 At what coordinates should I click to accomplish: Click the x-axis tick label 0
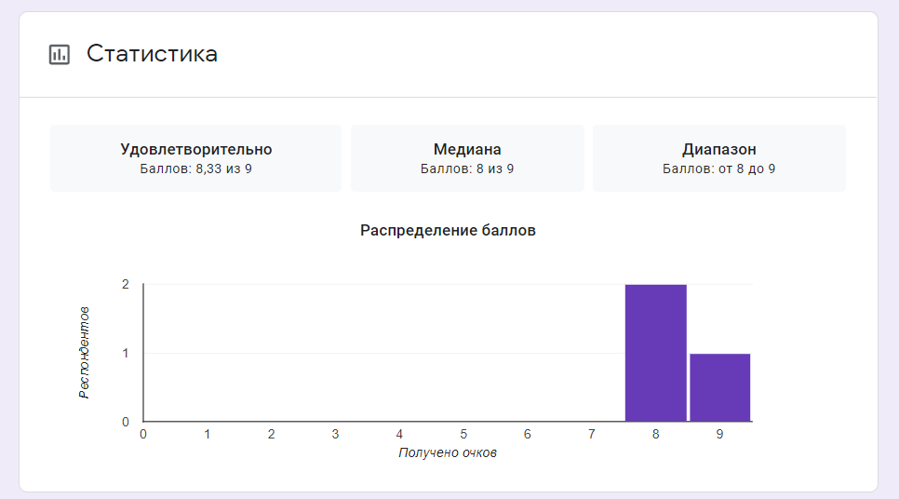[143, 434]
